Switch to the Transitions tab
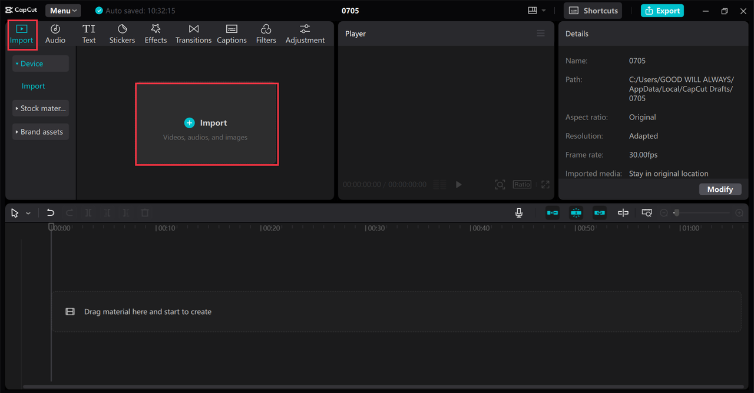Viewport: 754px width, 393px height. pyautogui.click(x=193, y=34)
